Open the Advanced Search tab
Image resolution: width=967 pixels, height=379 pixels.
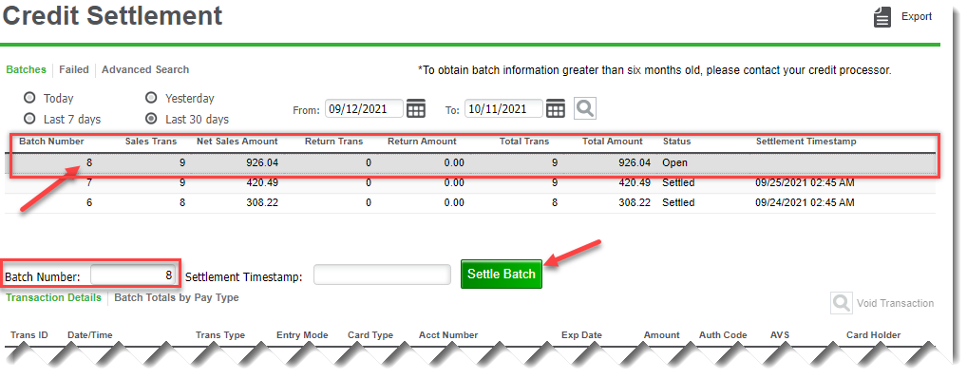tap(145, 69)
